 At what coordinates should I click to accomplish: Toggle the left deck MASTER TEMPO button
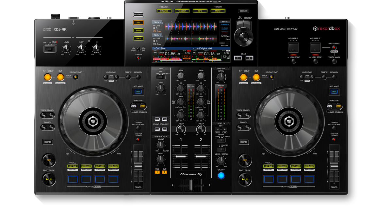[x=138, y=139]
